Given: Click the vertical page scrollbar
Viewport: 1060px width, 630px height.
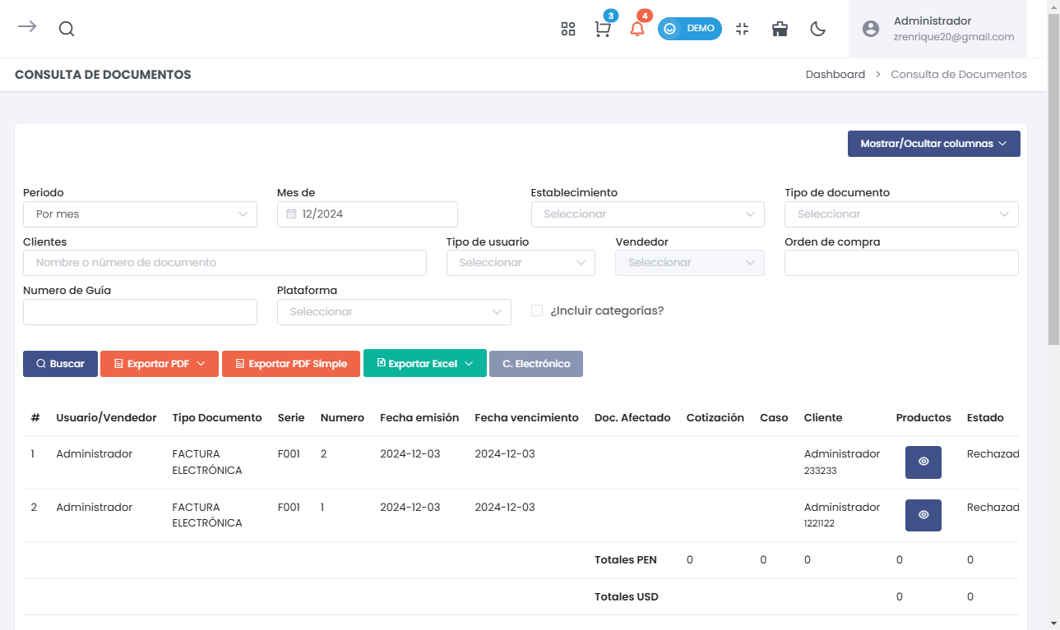Looking at the screenshot, I should tap(1053, 178).
